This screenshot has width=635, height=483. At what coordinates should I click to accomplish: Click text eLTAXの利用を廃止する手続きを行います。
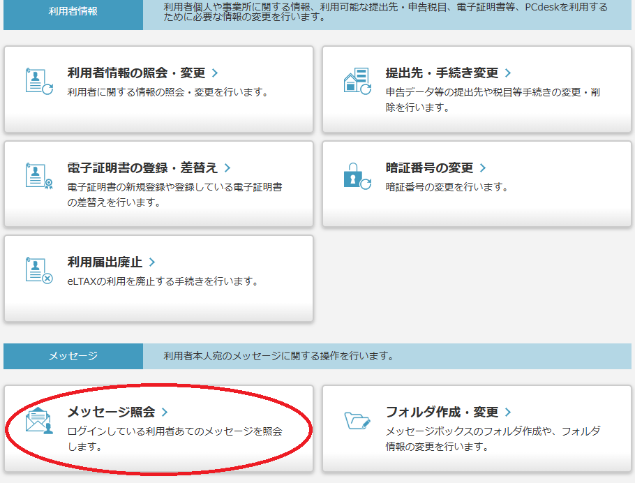pos(163,281)
